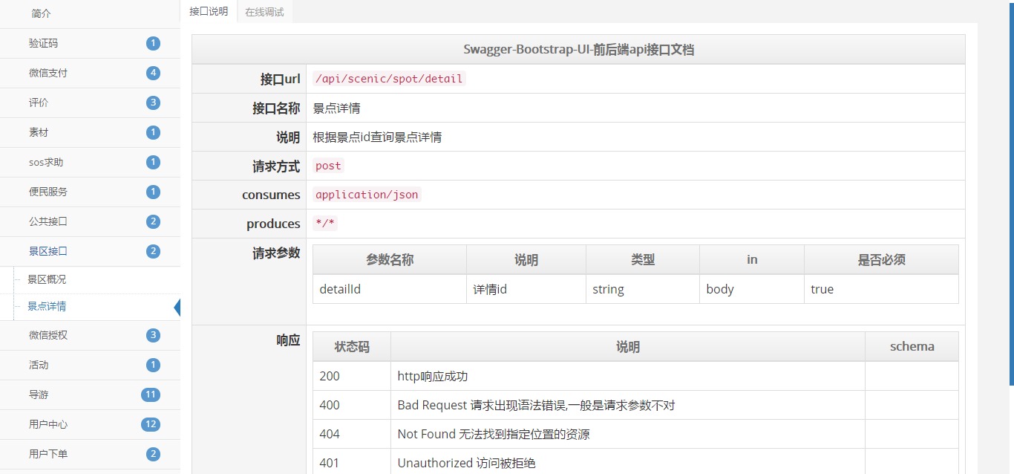Click the schema column header
The width and height of the screenshot is (1014, 474).
click(912, 346)
